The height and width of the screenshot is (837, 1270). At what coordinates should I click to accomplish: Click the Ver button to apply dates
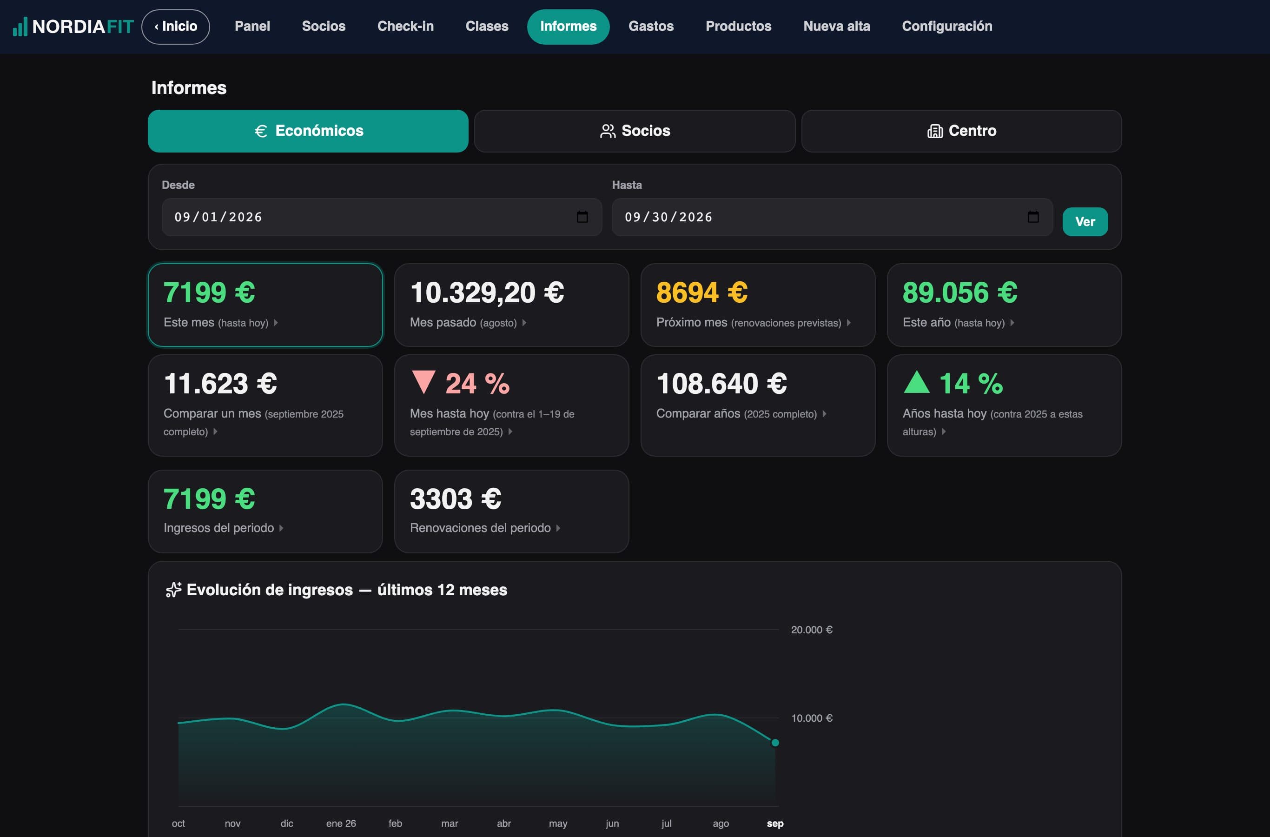pos(1085,221)
